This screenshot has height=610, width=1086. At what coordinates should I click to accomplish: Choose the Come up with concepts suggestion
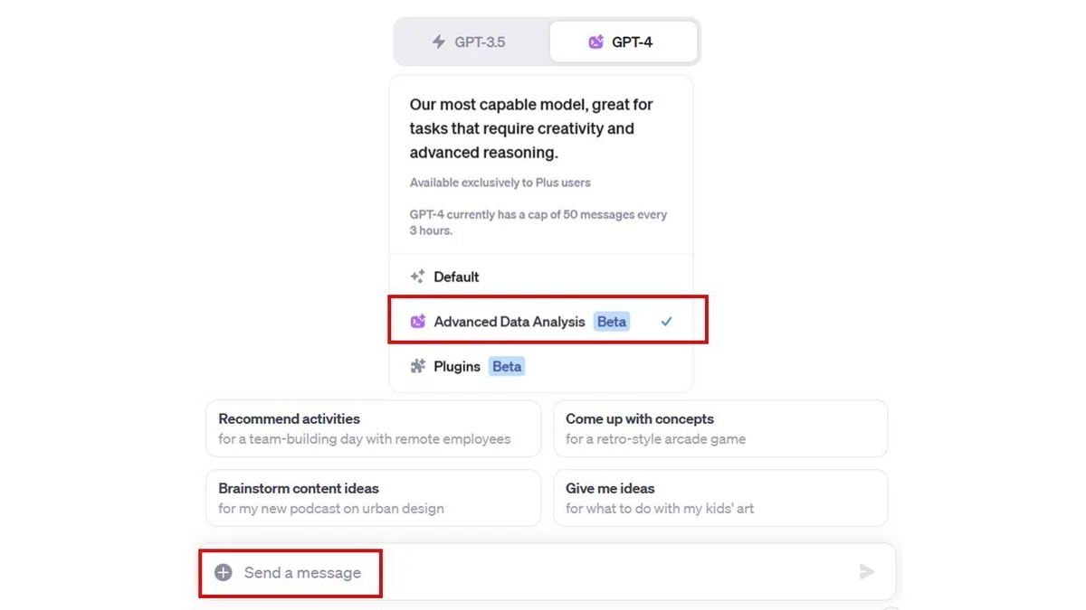[x=720, y=428]
